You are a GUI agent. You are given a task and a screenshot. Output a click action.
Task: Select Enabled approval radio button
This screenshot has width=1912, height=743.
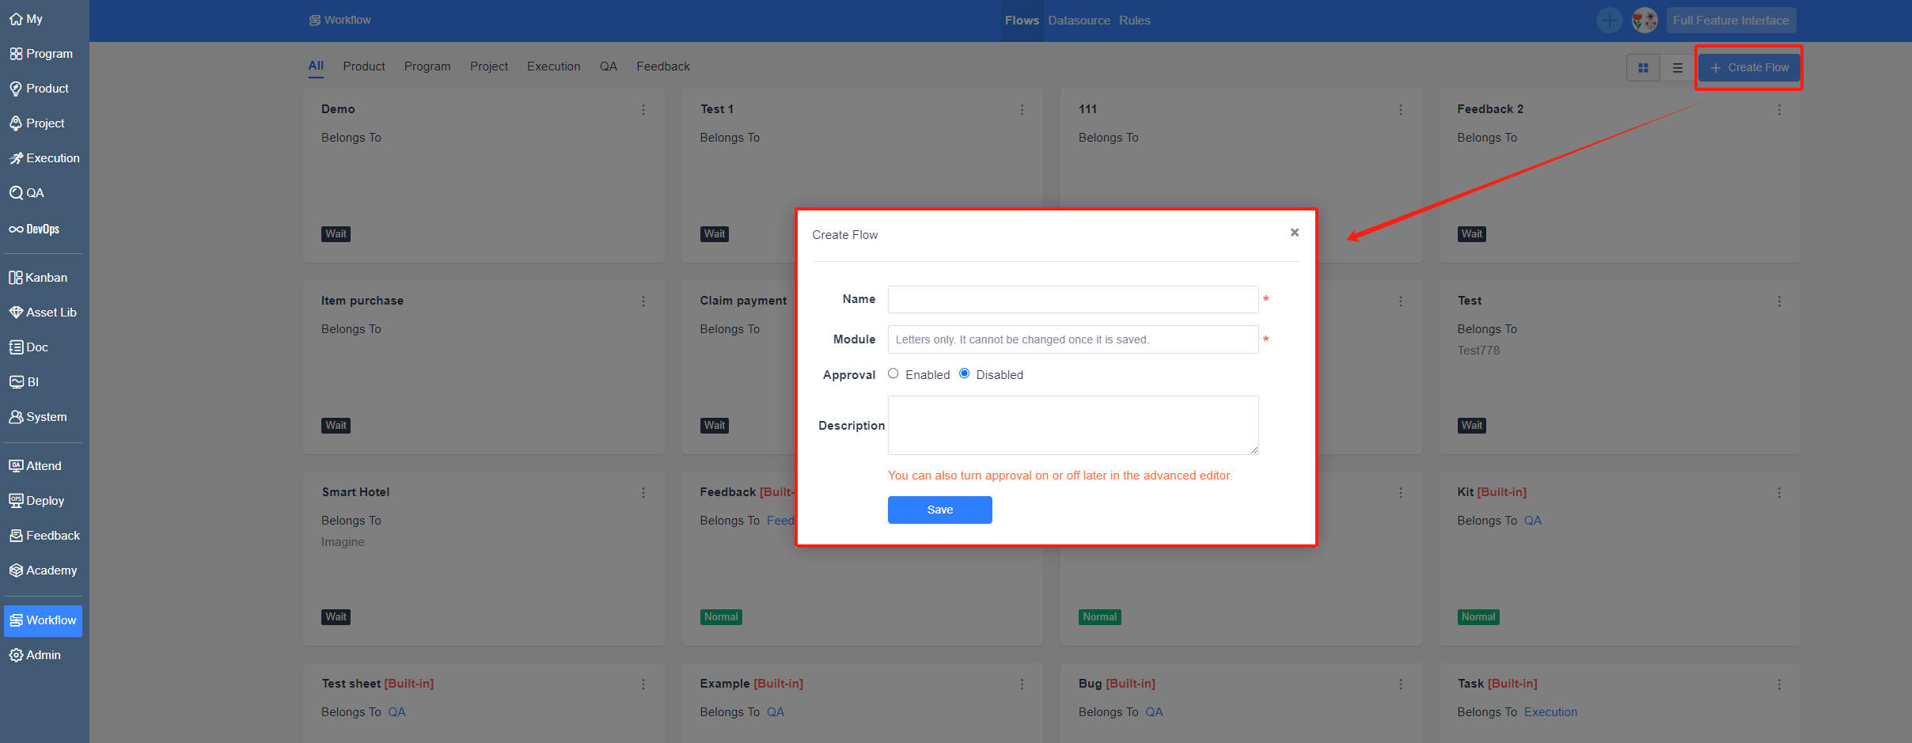pos(893,373)
